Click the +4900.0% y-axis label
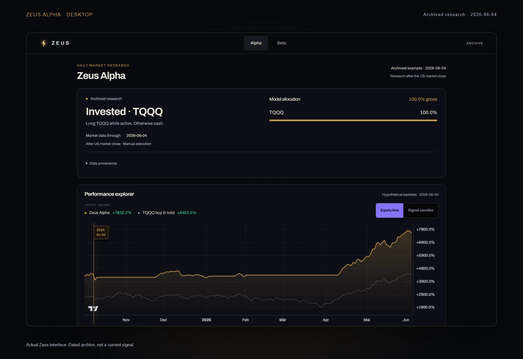The height and width of the screenshot is (359, 523). pos(425,268)
